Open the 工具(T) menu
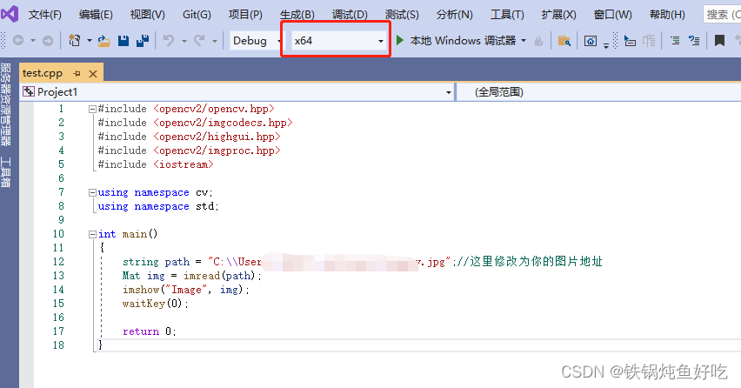The width and height of the screenshot is (741, 388). tap(507, 15)
